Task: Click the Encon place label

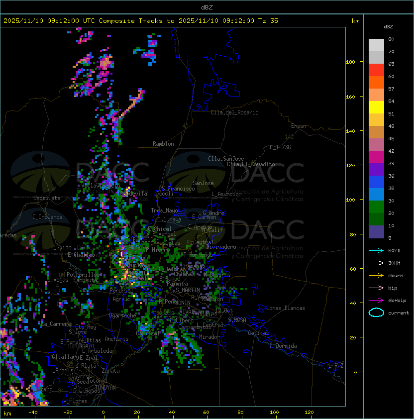Action: 299,126
